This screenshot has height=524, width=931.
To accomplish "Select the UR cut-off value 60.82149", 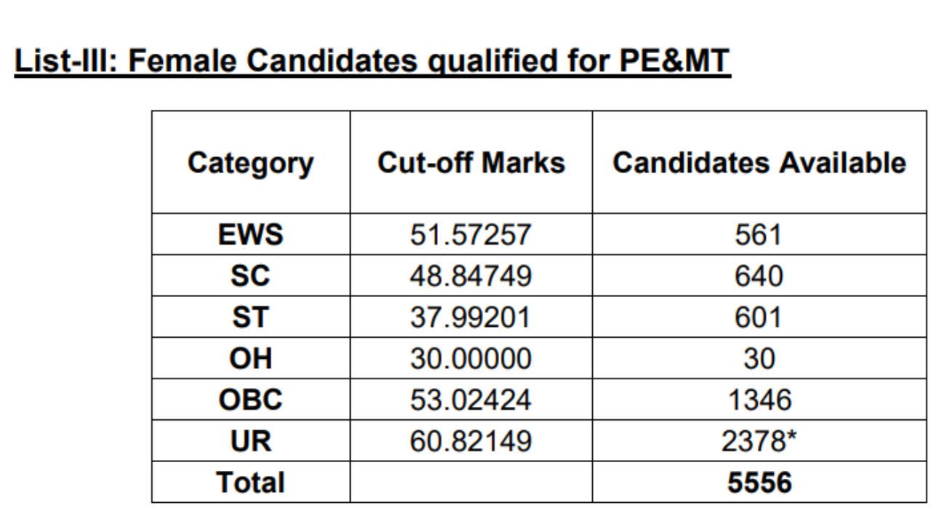I will click(x=471, y=441).
